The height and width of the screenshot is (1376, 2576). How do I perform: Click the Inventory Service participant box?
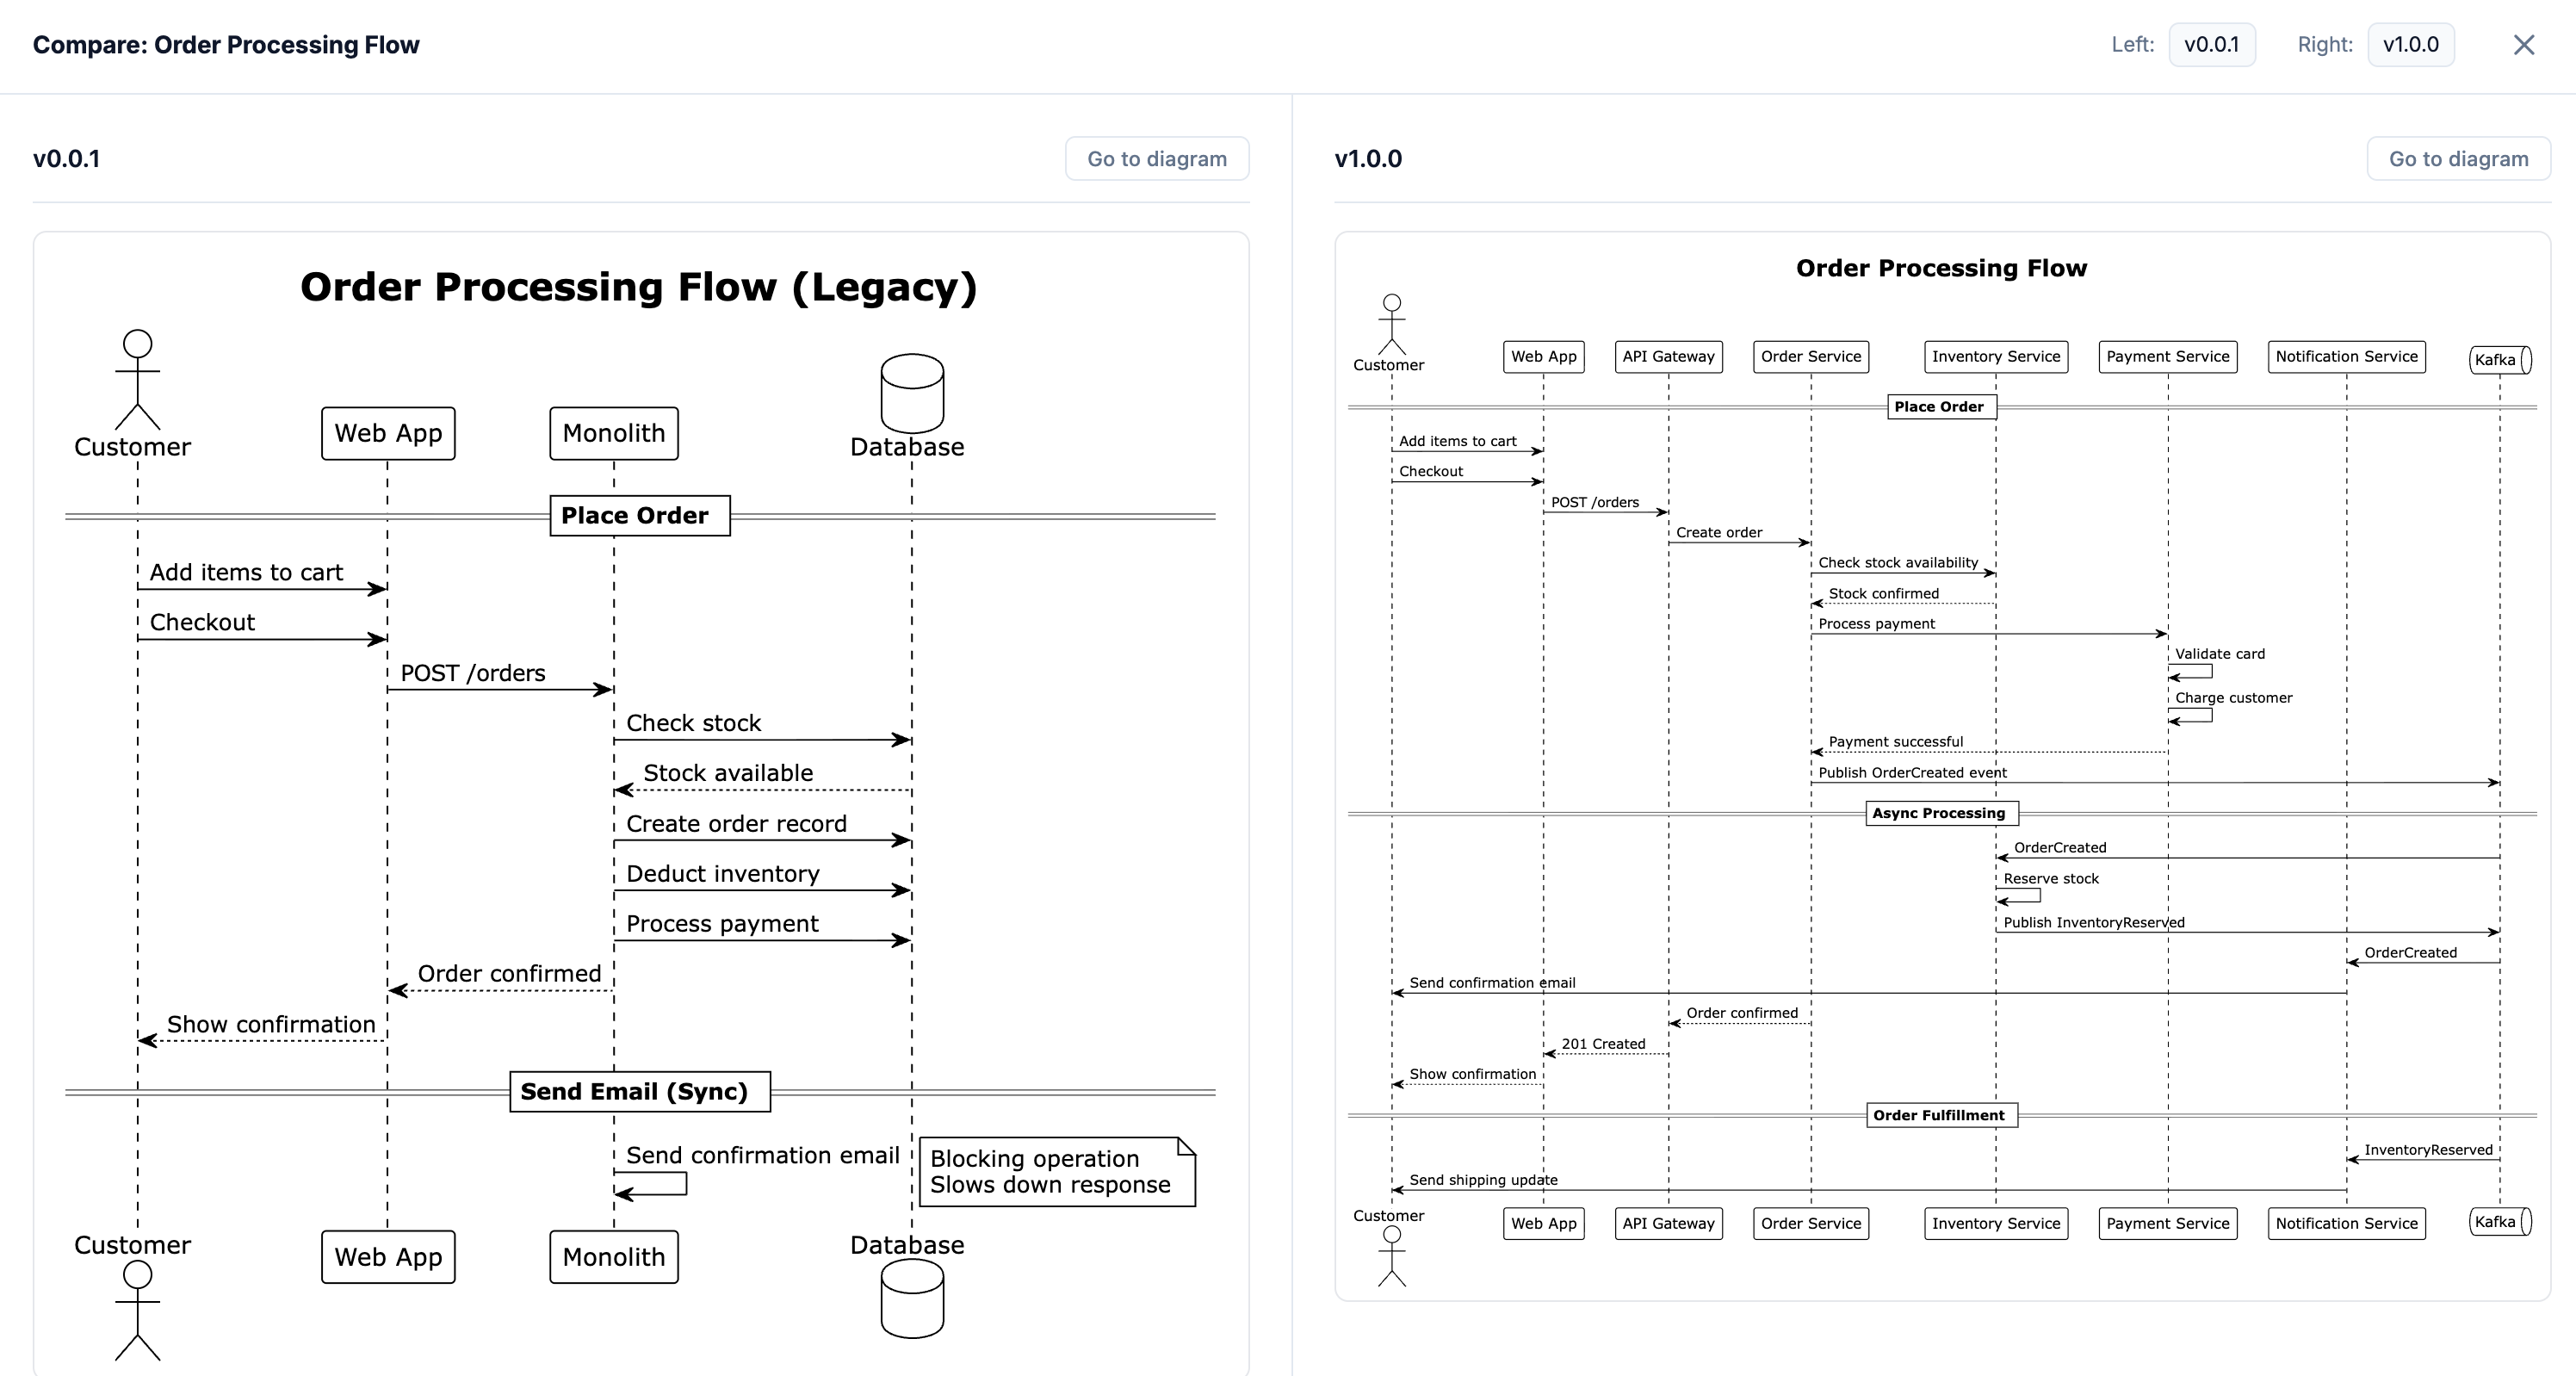click(x=1995, y=356)
